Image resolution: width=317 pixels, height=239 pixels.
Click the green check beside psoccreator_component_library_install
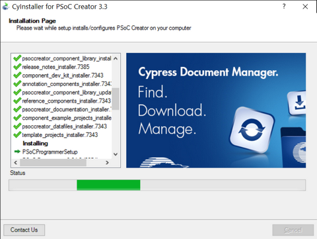click(x=17, y=58)
